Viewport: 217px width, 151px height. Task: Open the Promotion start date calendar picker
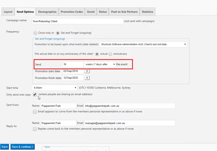[87, 71]
